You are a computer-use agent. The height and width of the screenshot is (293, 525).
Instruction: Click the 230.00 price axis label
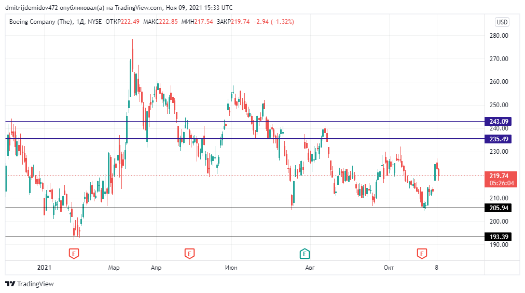499,152
